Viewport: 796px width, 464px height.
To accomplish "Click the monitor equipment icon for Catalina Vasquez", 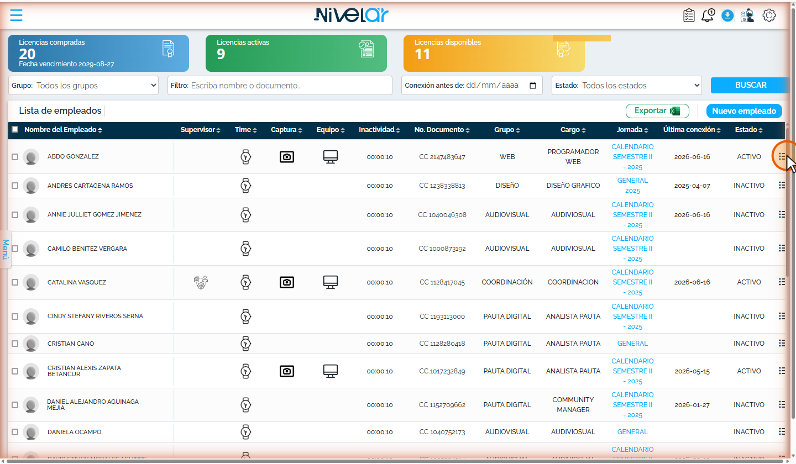I will click(x=331, y=282).
